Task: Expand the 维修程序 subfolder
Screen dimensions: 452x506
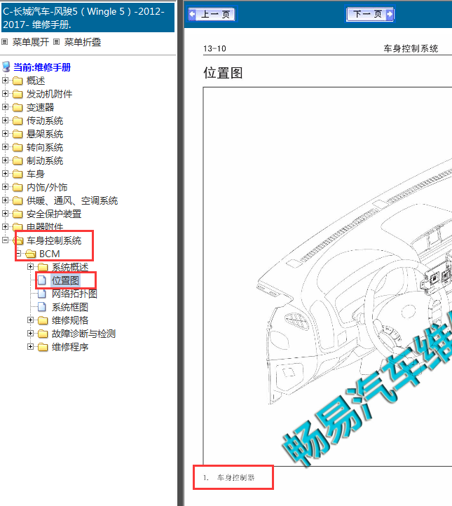Action: coord(30,347)
